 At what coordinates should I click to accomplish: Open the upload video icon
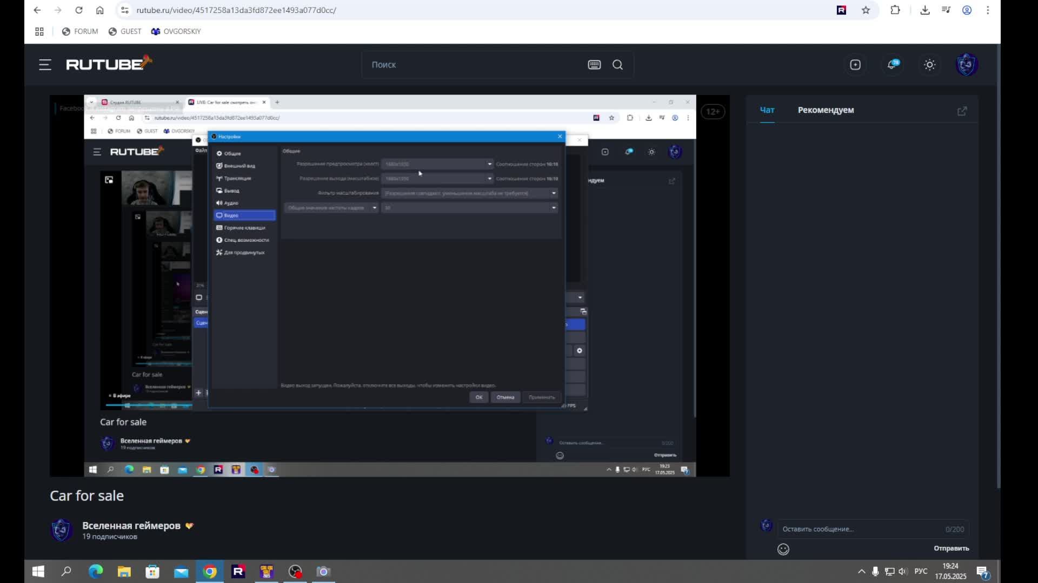point(855,65)
